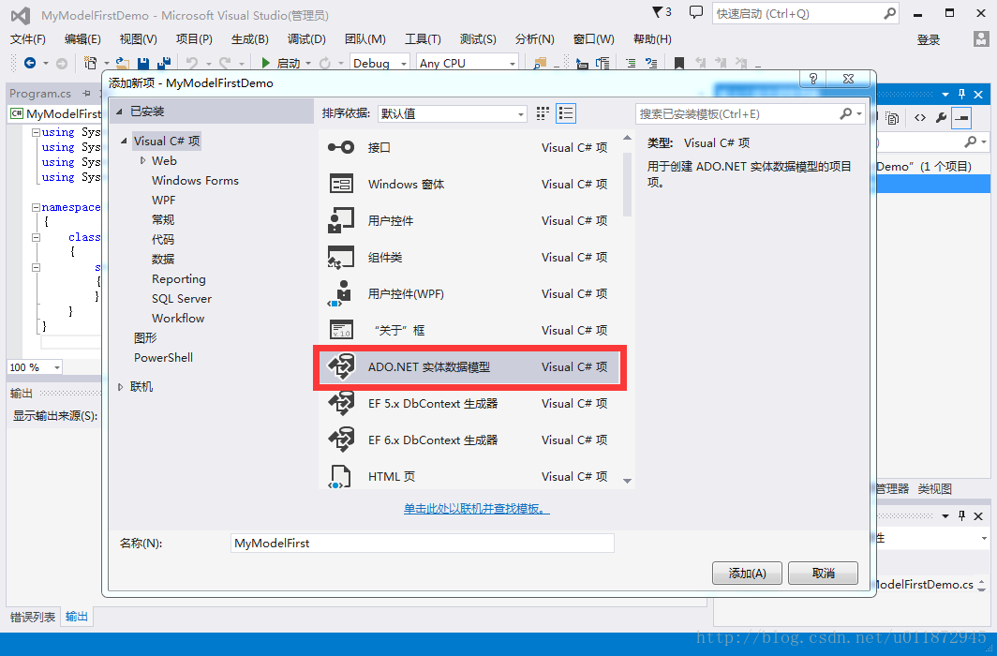Open Solution Explorer window position dropdown arrow
The width and height of the screenshot is (997, 656).
coord(945,94)
